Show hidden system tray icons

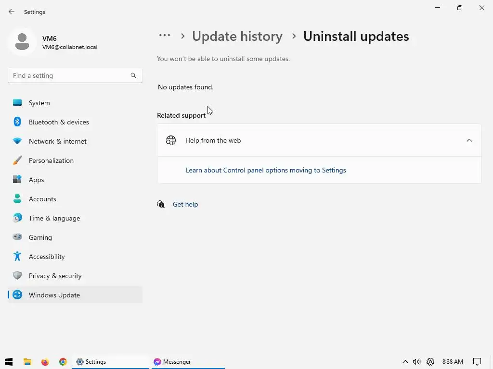(x=405, y=362)
